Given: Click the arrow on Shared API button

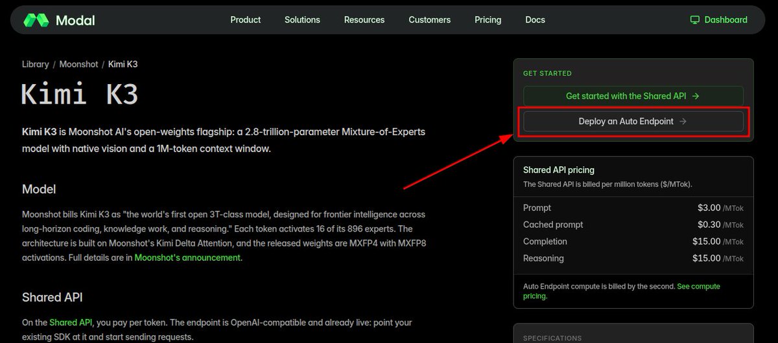Looking at the screenshot, I should point(696,96).
